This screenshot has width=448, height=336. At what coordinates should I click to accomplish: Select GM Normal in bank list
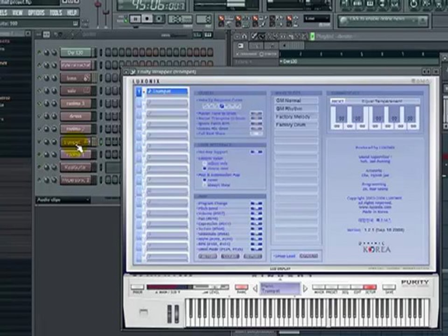[296, 101]
